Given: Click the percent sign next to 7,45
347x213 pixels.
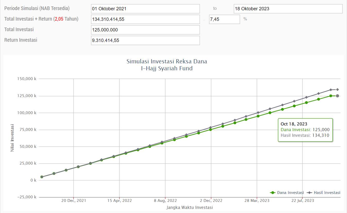Looking at the screenshot, I should click(x=245, y=19).
